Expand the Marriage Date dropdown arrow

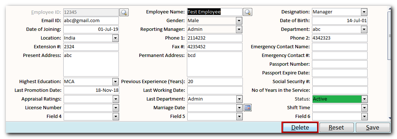click(x=240, y=108)
